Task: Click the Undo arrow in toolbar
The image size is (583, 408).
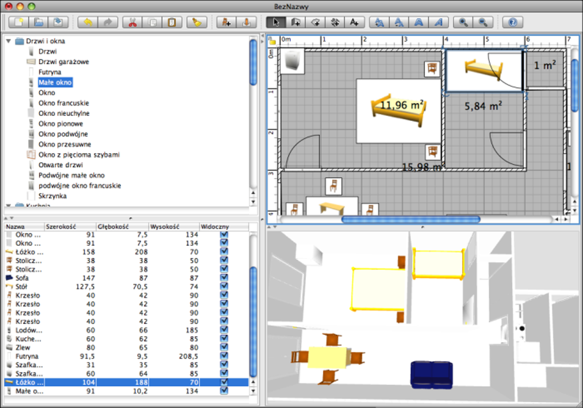Action: (87, 22)
